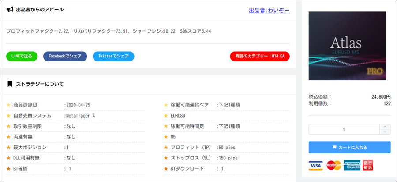
Task: Click the Atlas EURUSD M5 PRO product image
Action: tap(348, 46)
